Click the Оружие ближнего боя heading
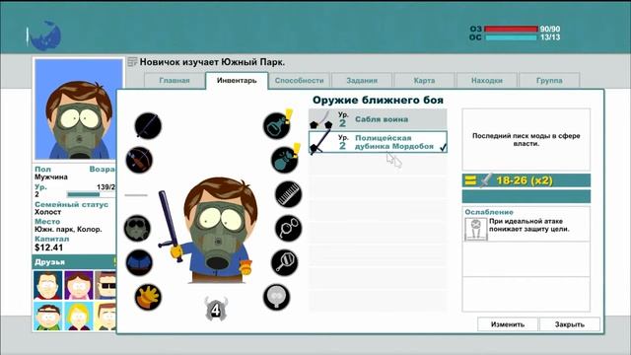 (x=378, y=101)
